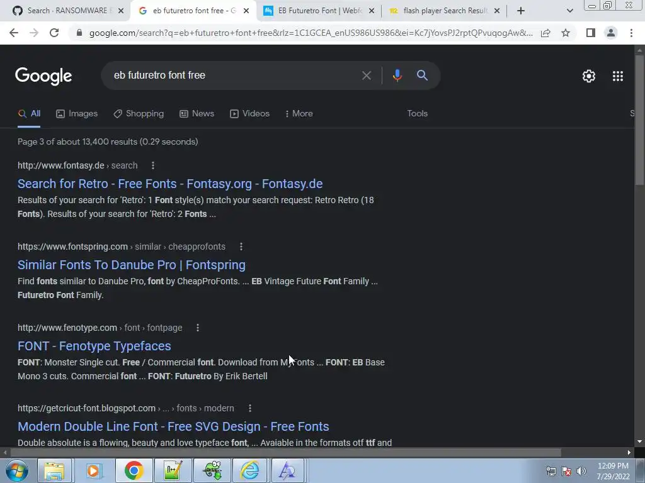
Task: Click the Google logo
Action: tap(43, 76)
